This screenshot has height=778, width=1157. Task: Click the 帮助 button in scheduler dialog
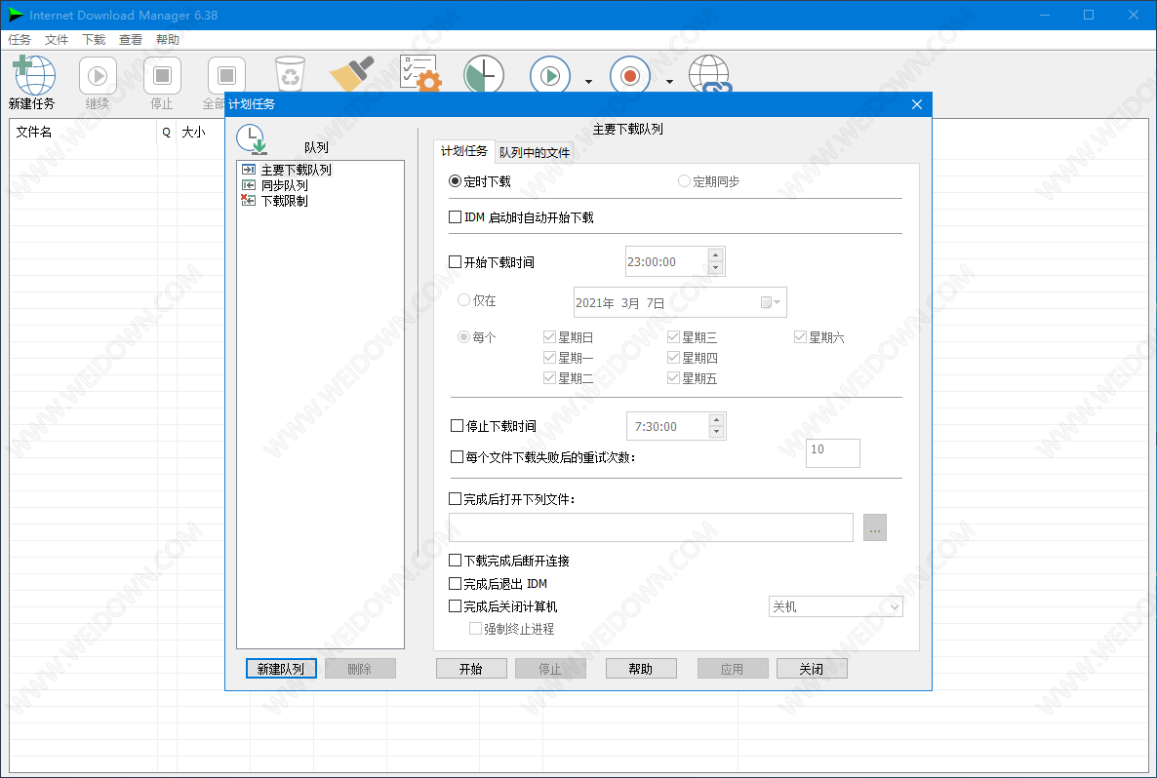641,669
